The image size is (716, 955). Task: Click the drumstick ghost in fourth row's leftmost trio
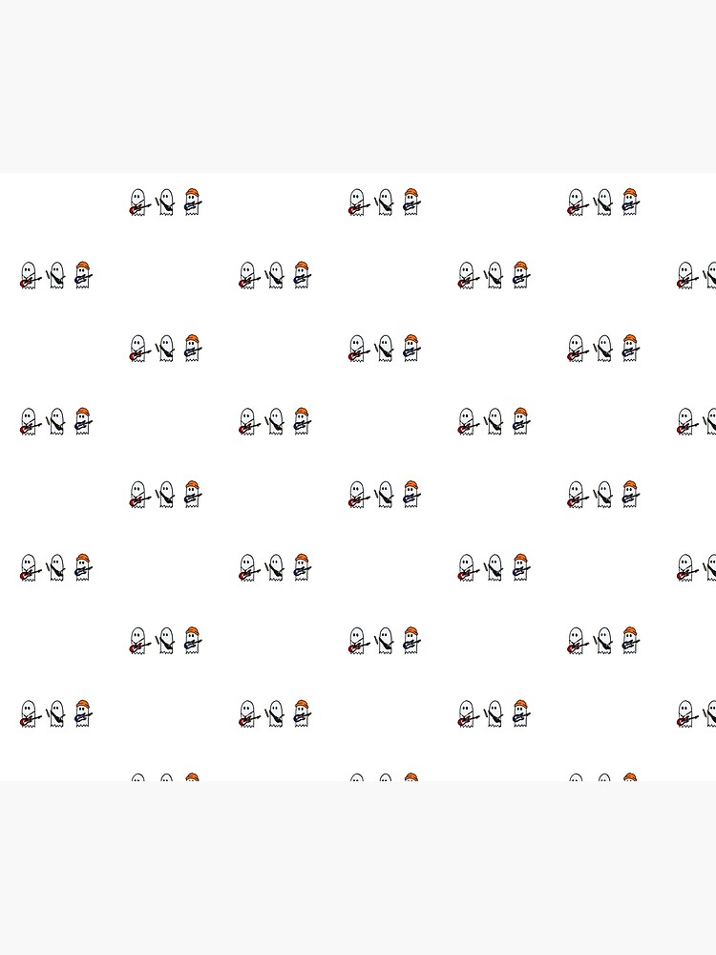point(54,422)
